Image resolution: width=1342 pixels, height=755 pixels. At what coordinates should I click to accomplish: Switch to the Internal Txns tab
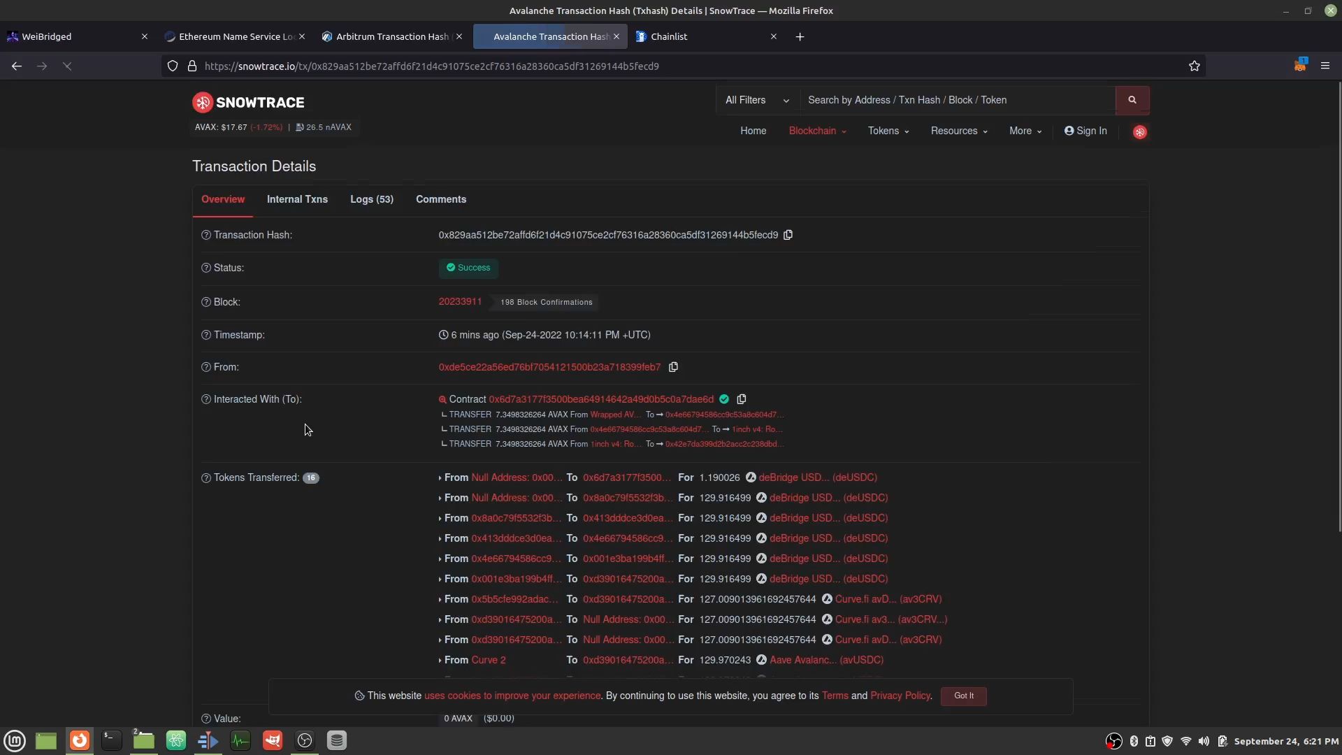click(297, 199)
